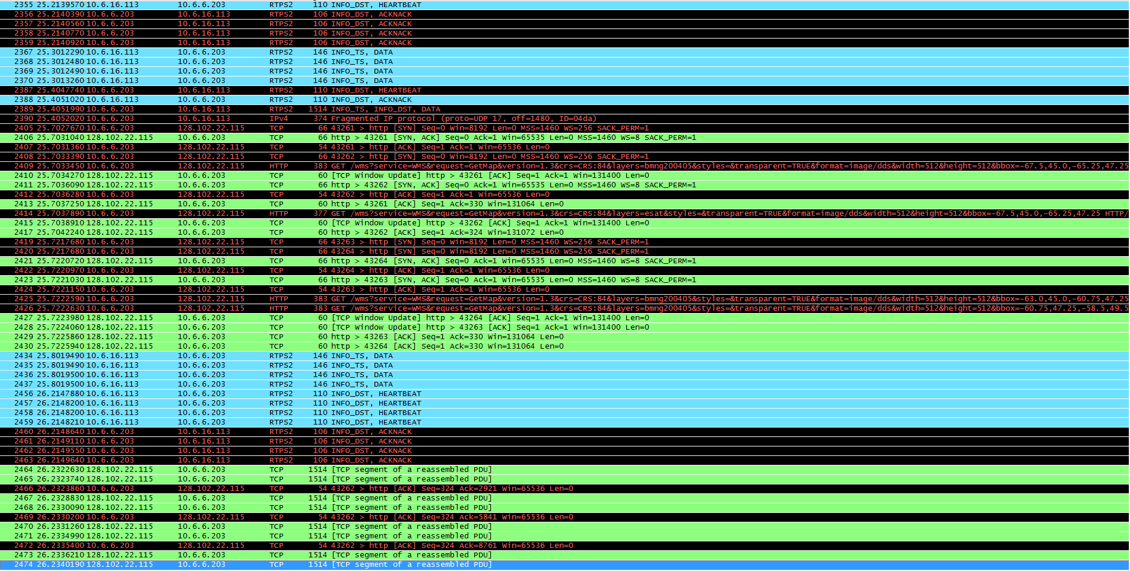Select packet 2425 HTTP GET request
This screenshot has height=571, width=1130.
point(565,299)
